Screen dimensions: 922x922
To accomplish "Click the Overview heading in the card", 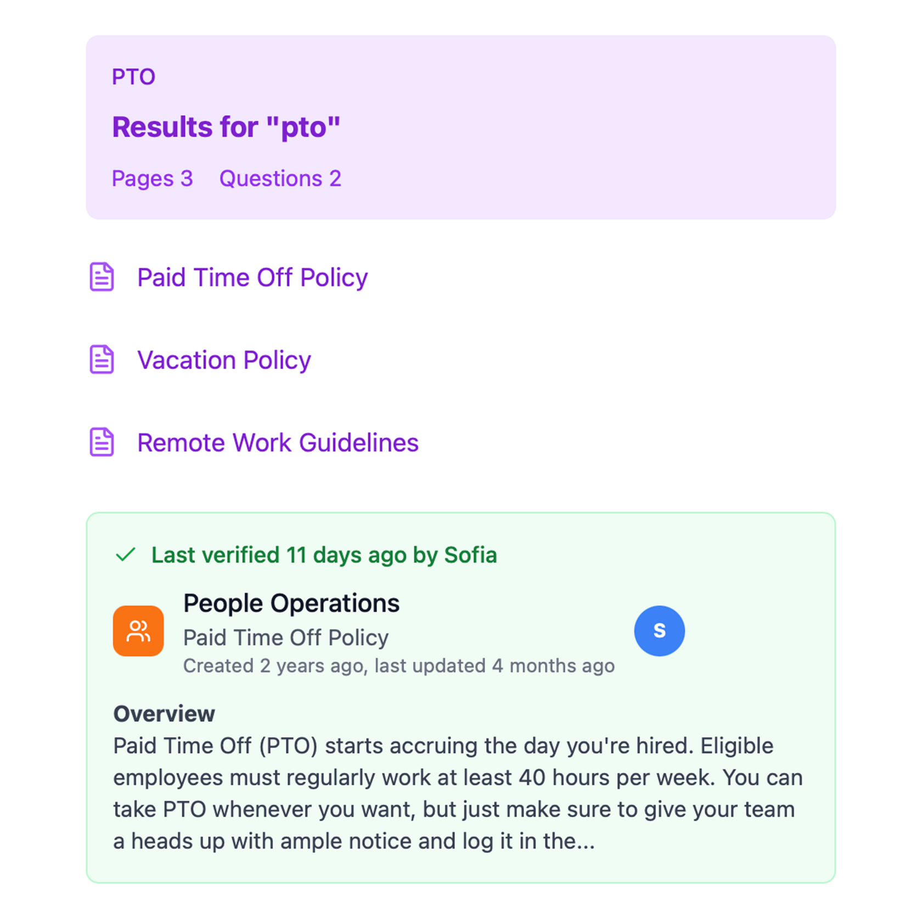I will tap(164, 714).
